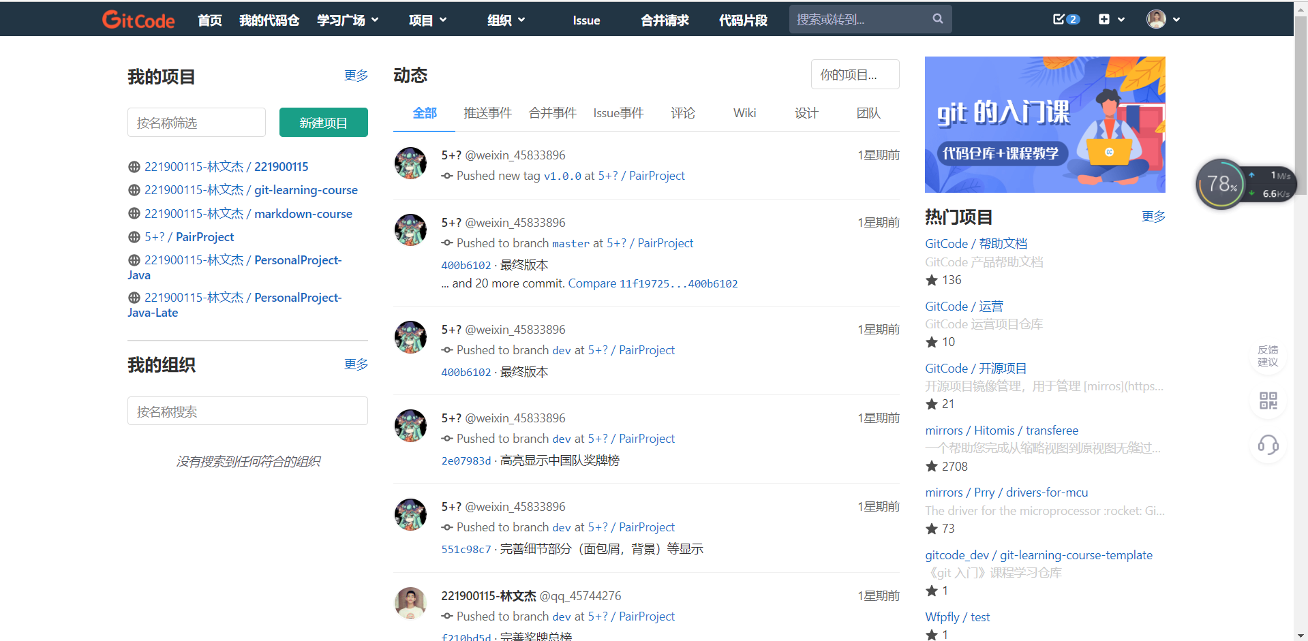Open the 反馈建议 feedback floating button

[1268, 356]
